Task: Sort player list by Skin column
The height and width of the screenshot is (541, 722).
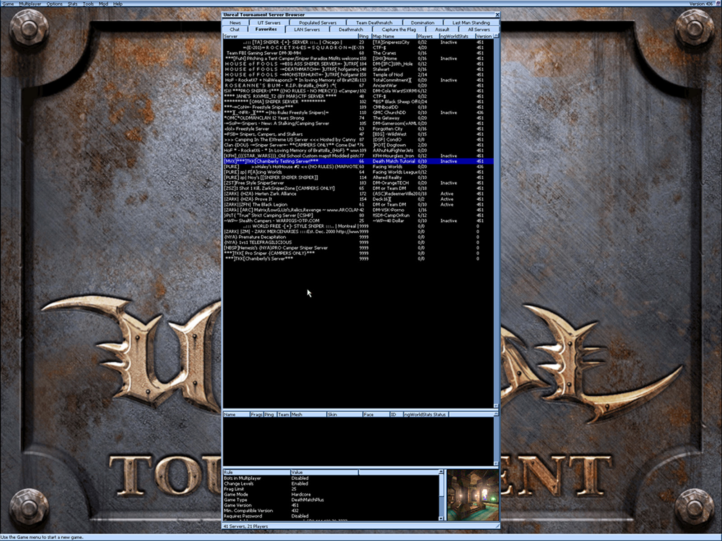Action: [x=345, y=414]
